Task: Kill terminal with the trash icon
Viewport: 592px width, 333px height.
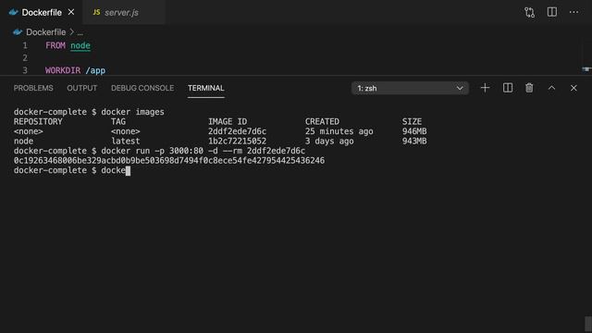Action: click(529, 88)
